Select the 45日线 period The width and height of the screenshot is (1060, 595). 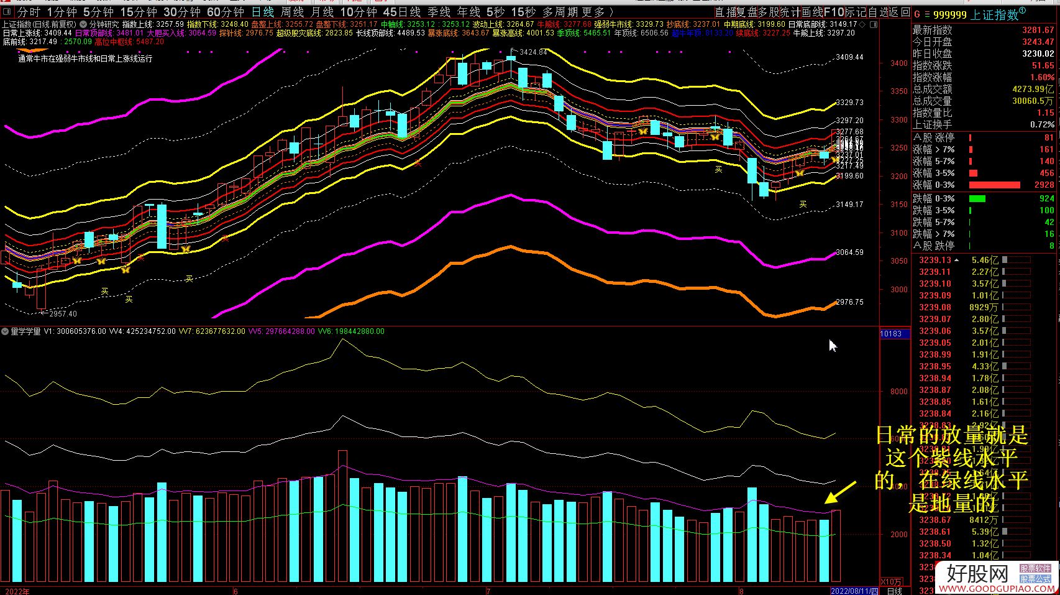(x=402, y=12)
